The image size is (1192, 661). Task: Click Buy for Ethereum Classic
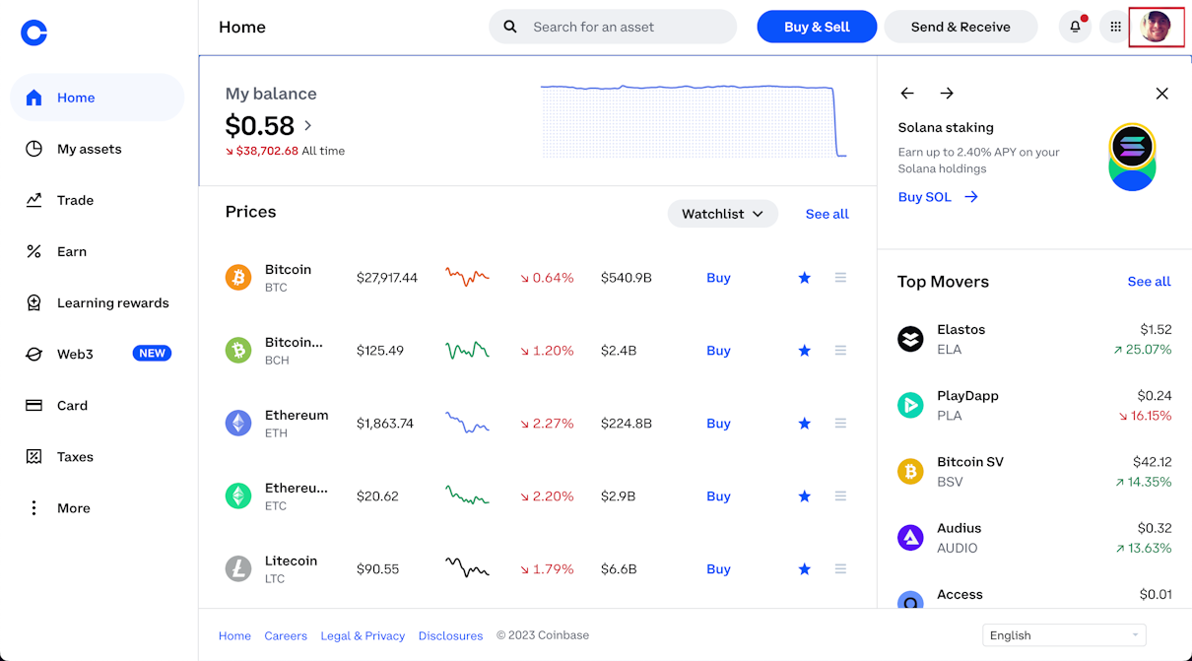pyautogui.click(x=718, y=496)
